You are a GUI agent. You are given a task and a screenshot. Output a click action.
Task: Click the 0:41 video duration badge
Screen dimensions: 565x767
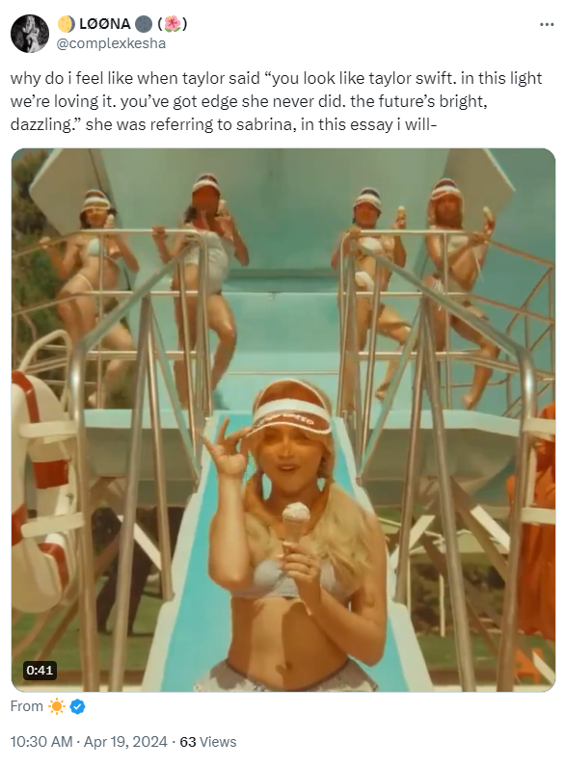[x=40, y=670]
